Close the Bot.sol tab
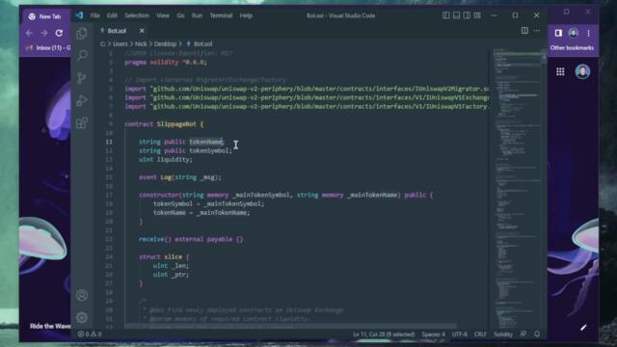 tap(142, 31)
